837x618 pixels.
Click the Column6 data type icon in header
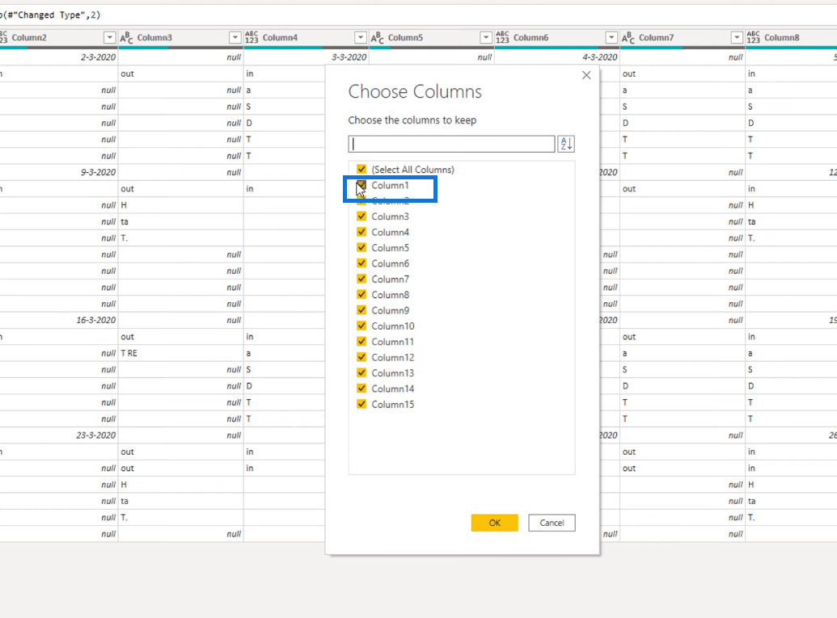502,37
